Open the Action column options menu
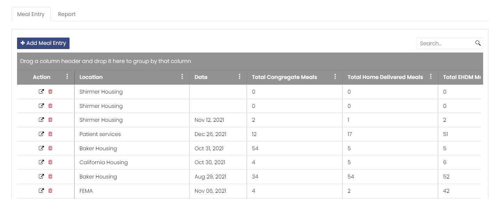Screen dimensions: 496x199 click(x=67, y=77)
